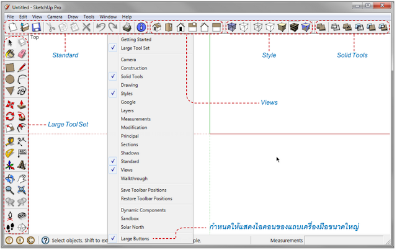397x250 pixels.
Task: Select the Arc tool
Action: 22,79
